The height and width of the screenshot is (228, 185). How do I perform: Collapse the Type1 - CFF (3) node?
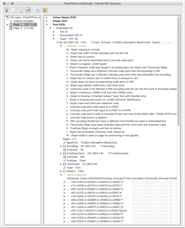(x=54, y=39)
